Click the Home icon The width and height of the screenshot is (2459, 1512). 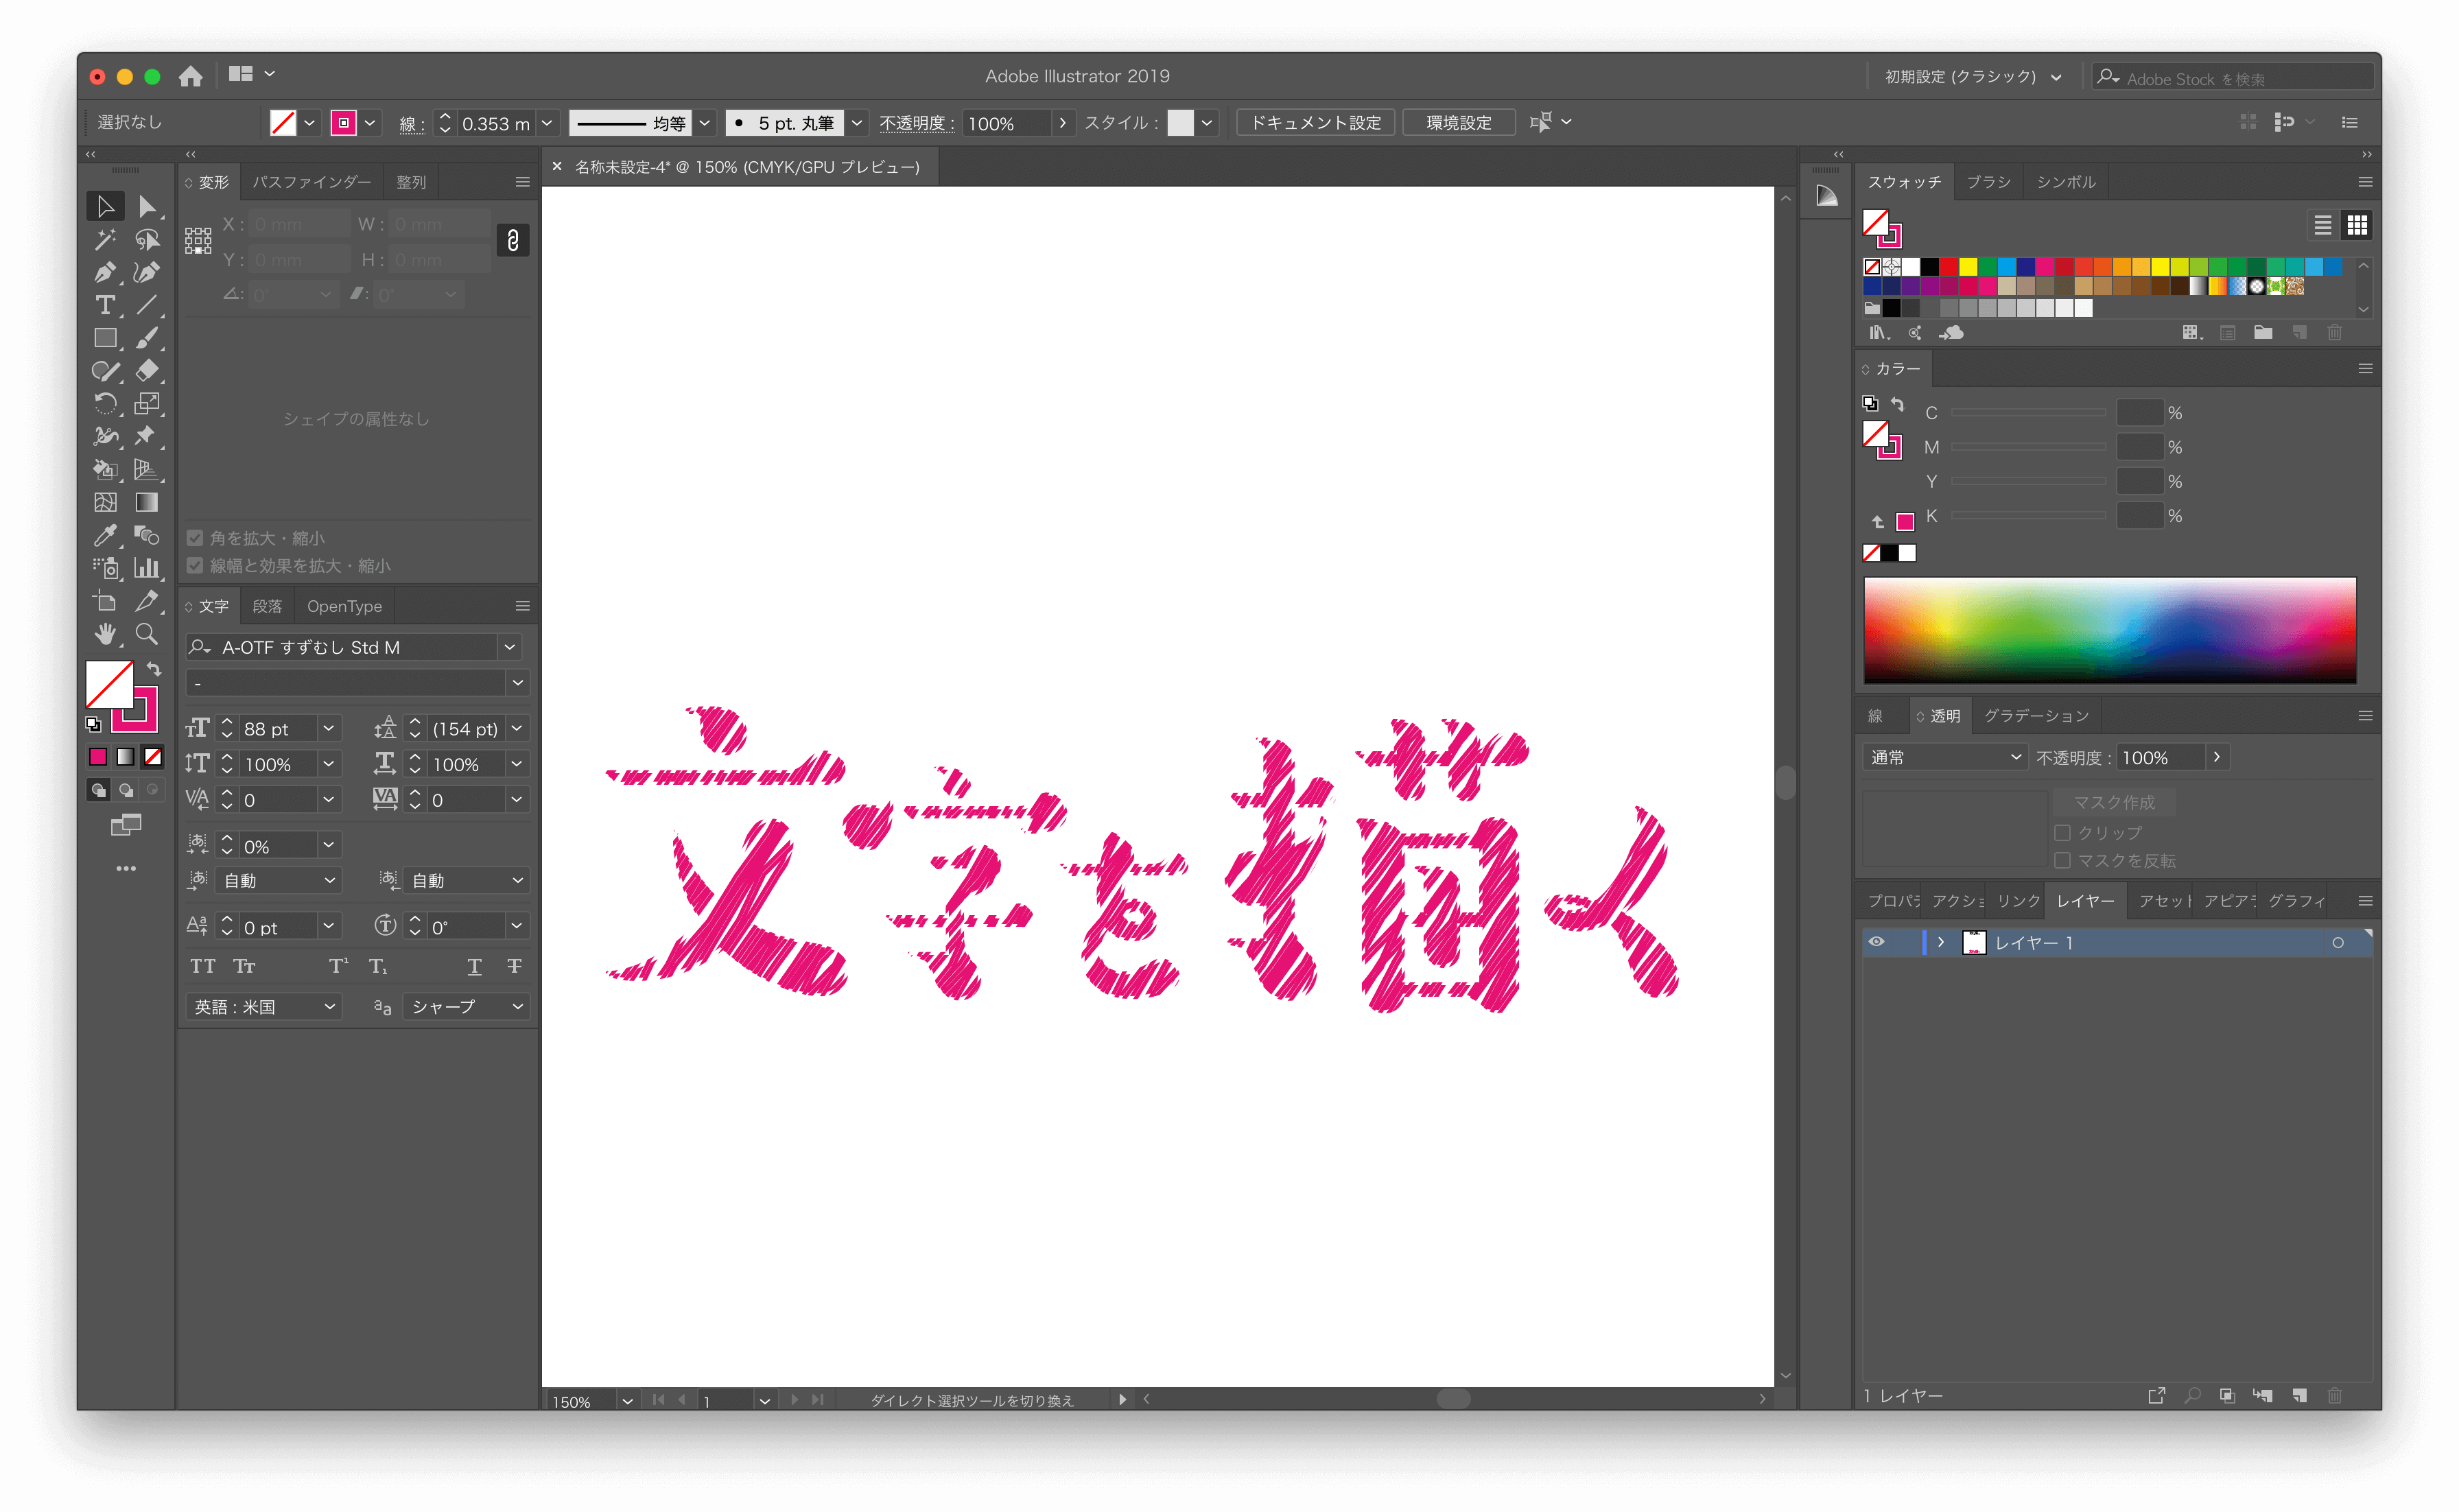pyautogui.click(x=190, y=76)
